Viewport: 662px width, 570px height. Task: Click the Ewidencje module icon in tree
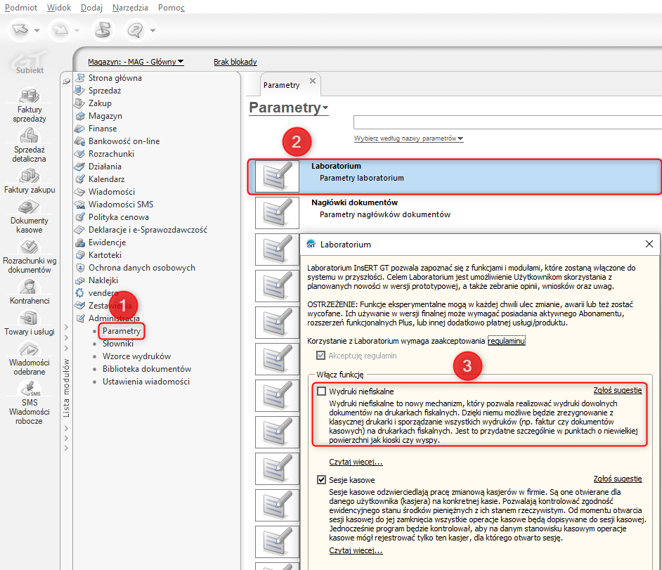point(80,242)
